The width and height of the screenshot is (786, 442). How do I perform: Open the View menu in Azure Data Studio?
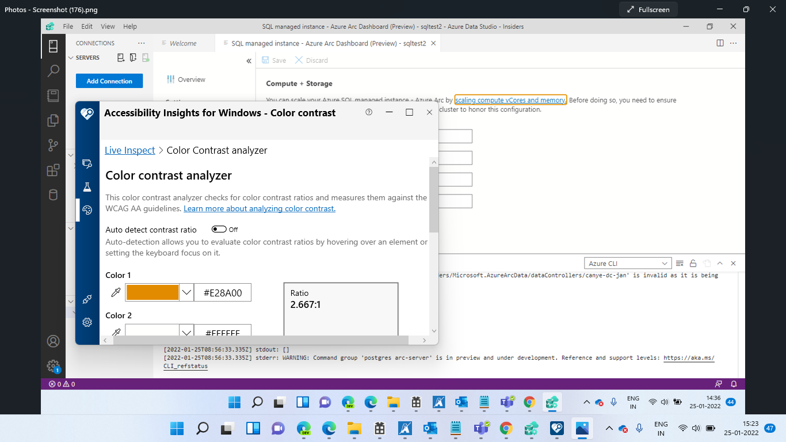pos(106,26)
